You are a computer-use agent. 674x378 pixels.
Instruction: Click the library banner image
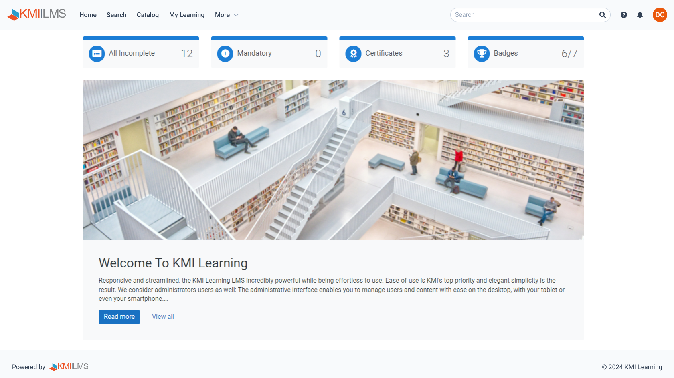(x=333, y=160)
